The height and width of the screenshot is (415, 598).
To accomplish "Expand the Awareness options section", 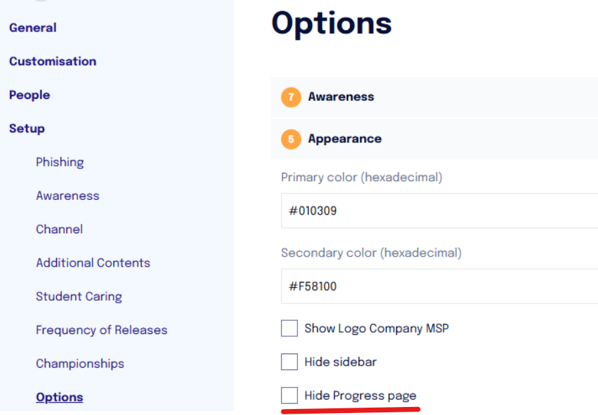I will pos(434,98).
